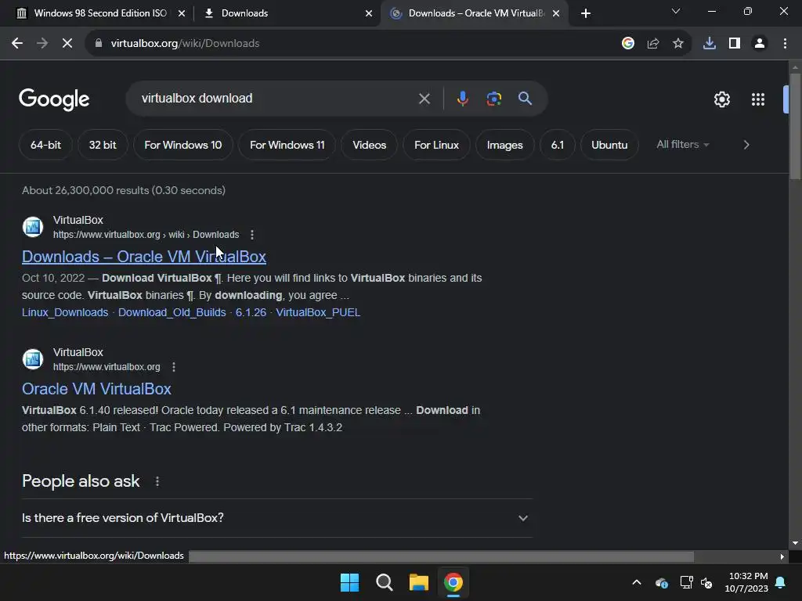Open the Chrome profile icon
802x601 pixels.
tap(760, 44)
